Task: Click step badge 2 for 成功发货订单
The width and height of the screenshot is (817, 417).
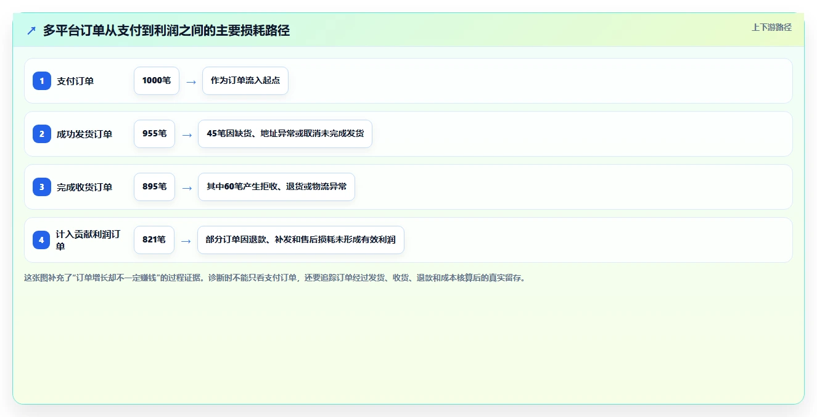Action: click(x=42, y=134)
